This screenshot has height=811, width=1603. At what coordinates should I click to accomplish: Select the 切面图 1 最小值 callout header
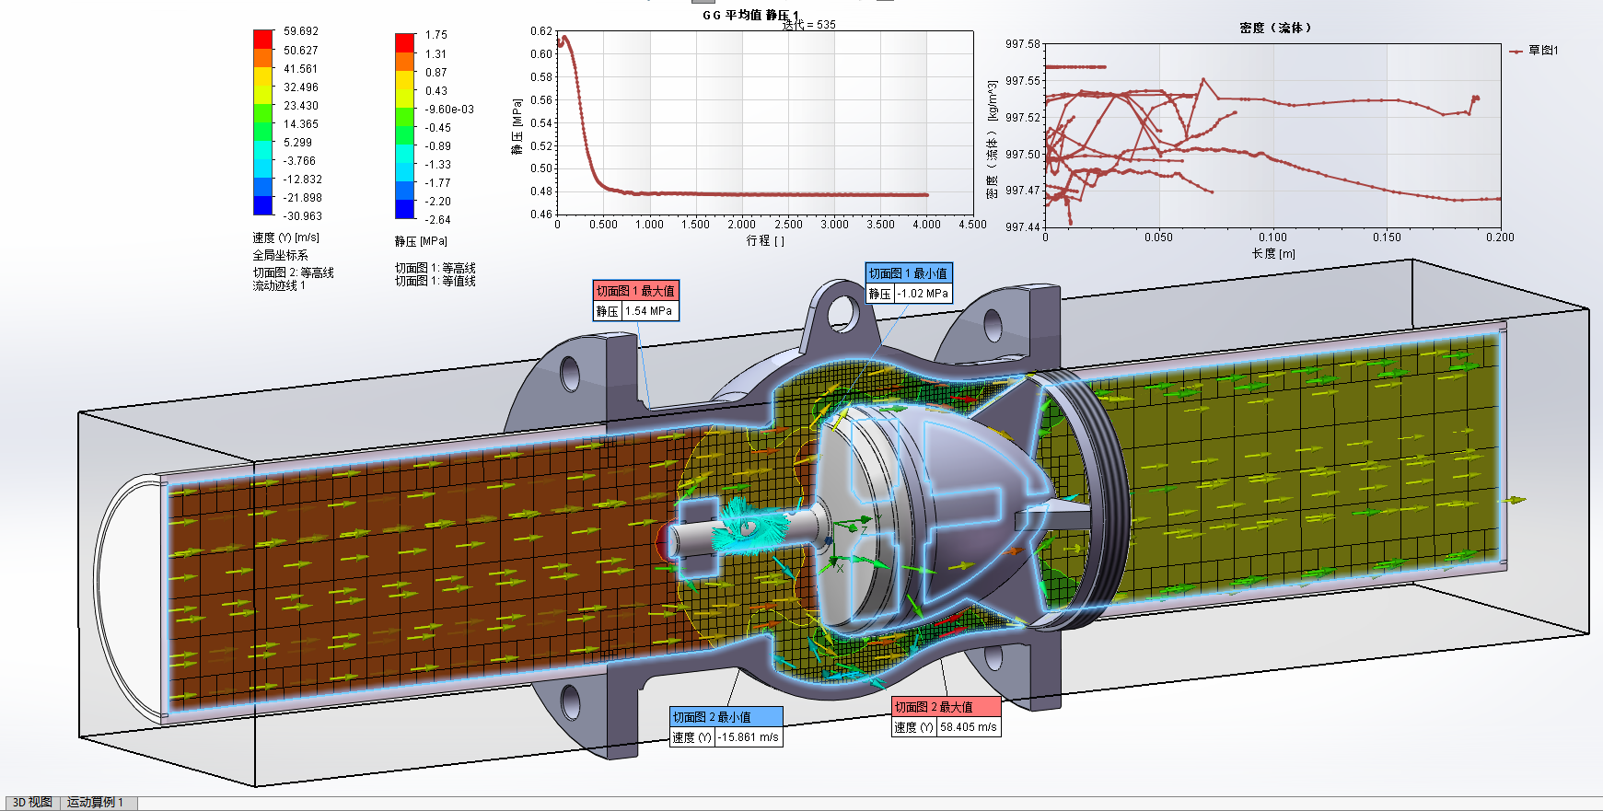(x=908, y=273)
